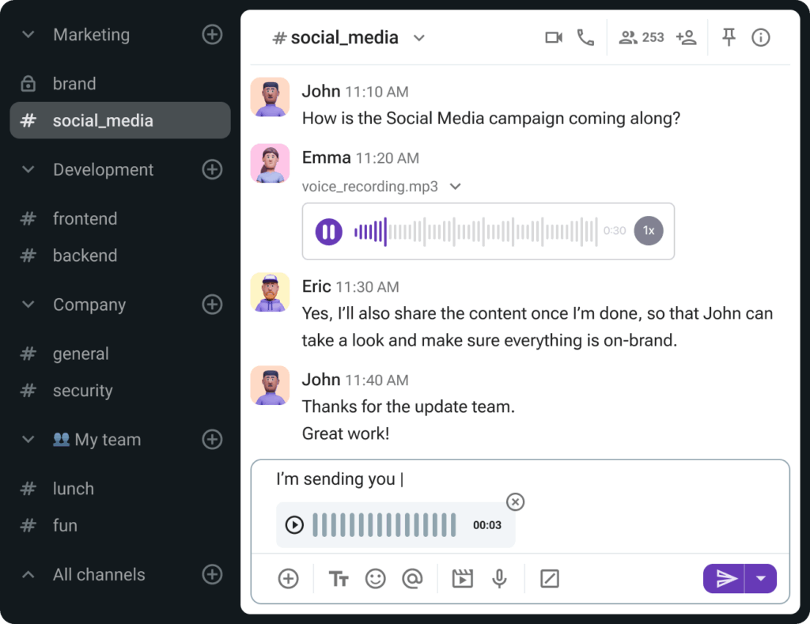The width and height of the screenshot is (810, 624).
Task: Pause Emma's voice recording playback
Action: 328,232
